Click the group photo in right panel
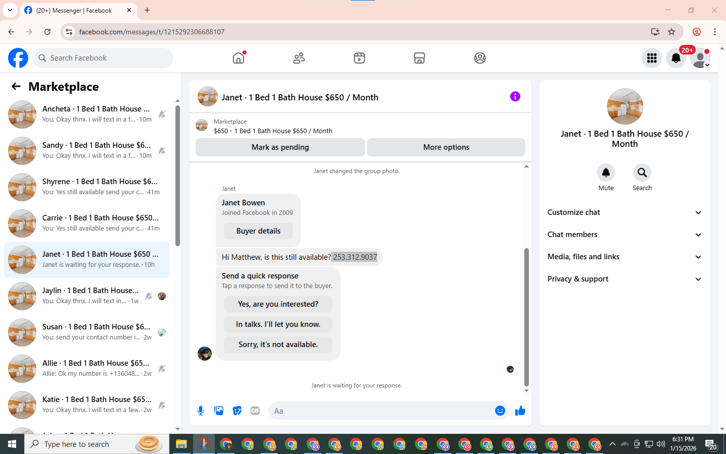This screenshot has width=726, height=454. (625, 106)
